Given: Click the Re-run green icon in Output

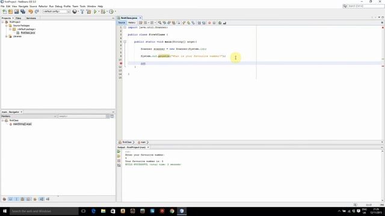Looking at the screenshot, I should pos(119,152).
